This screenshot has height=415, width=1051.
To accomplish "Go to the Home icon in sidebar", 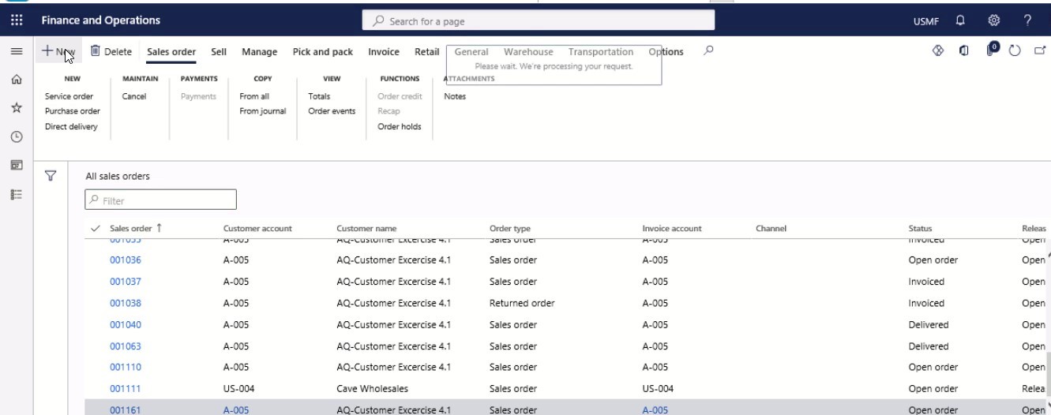I will pyautogui.click(x=17, y=80).
